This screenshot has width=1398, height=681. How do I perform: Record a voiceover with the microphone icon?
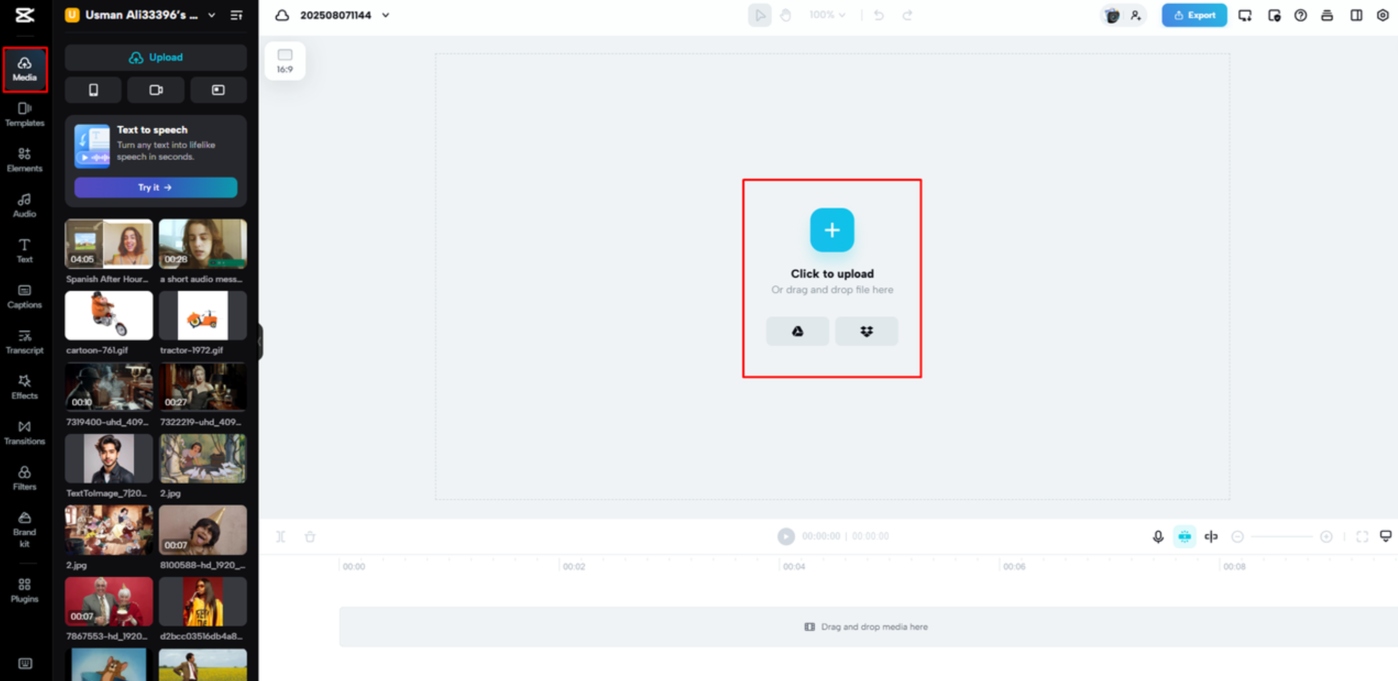click(1158, 536)
